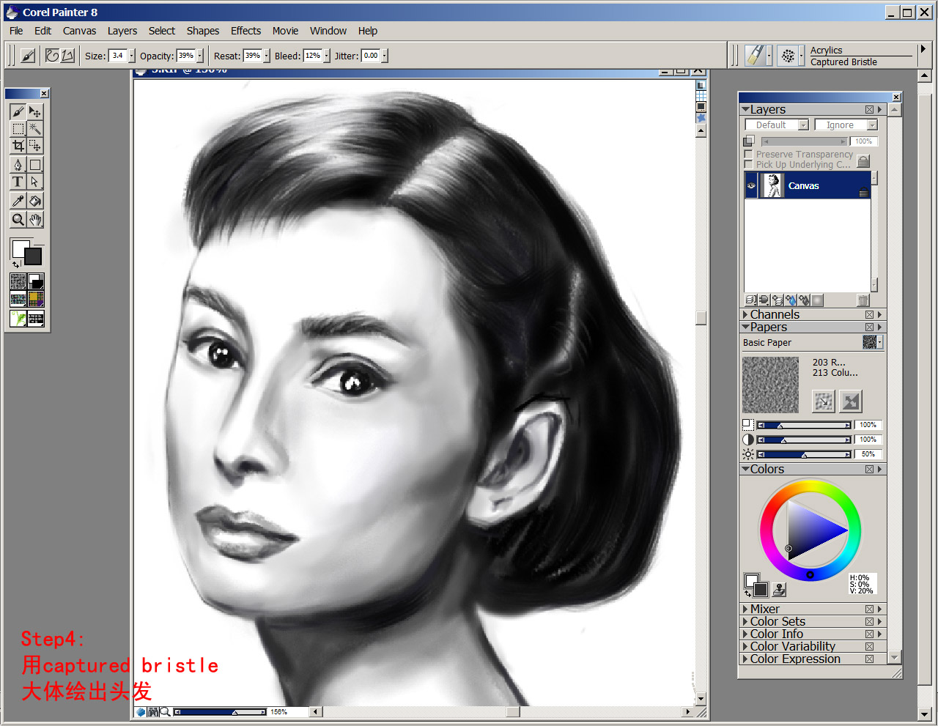Select the Dropper tool
This screenshot has width=938, height=726.
(x=18, y=201)
